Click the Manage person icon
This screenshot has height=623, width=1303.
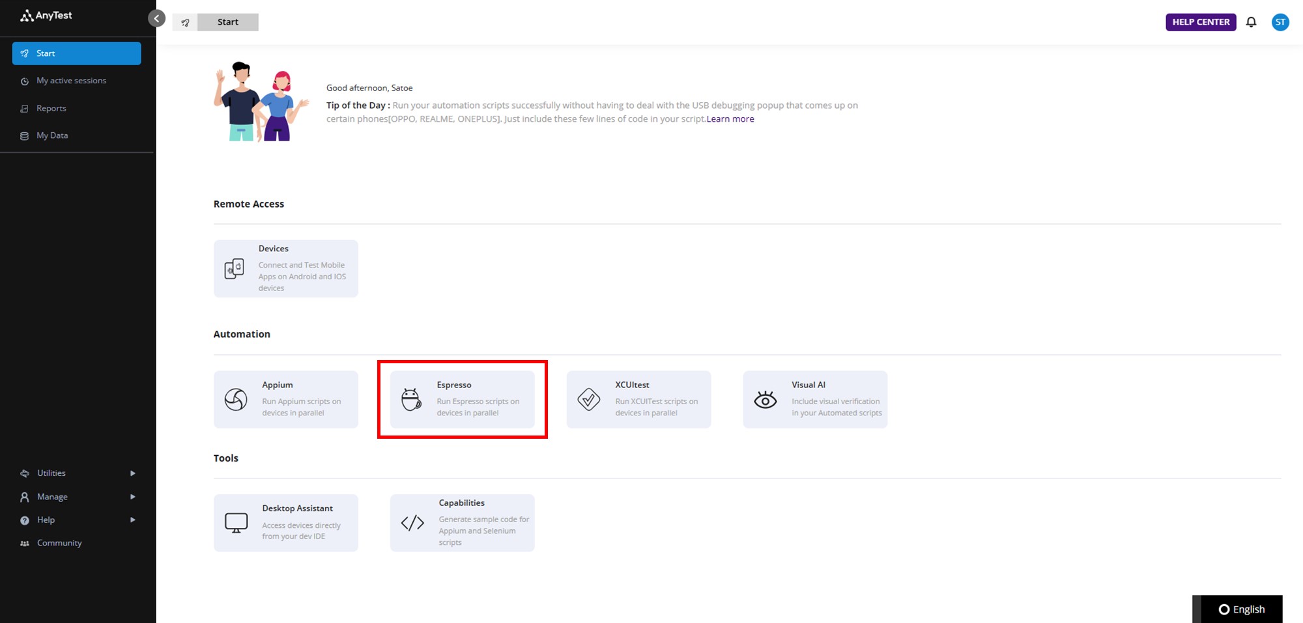click(x=25, y=497)
